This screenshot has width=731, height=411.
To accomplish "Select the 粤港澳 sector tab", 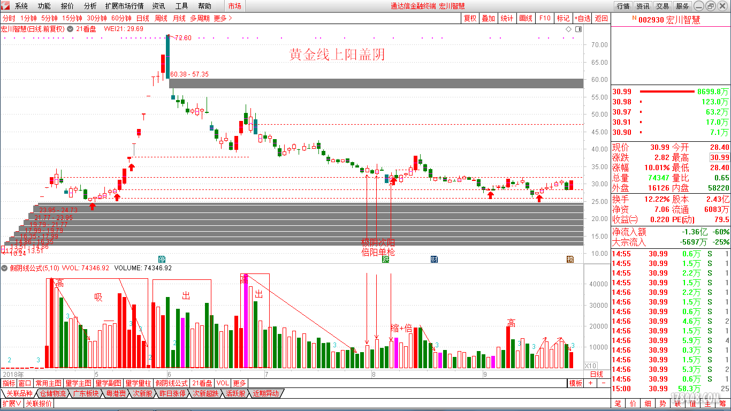I will [x=116, y=393].
